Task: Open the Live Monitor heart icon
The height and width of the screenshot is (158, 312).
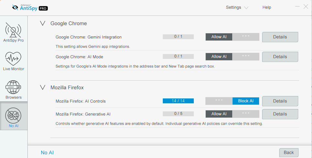Action: [x=13, y=59]
